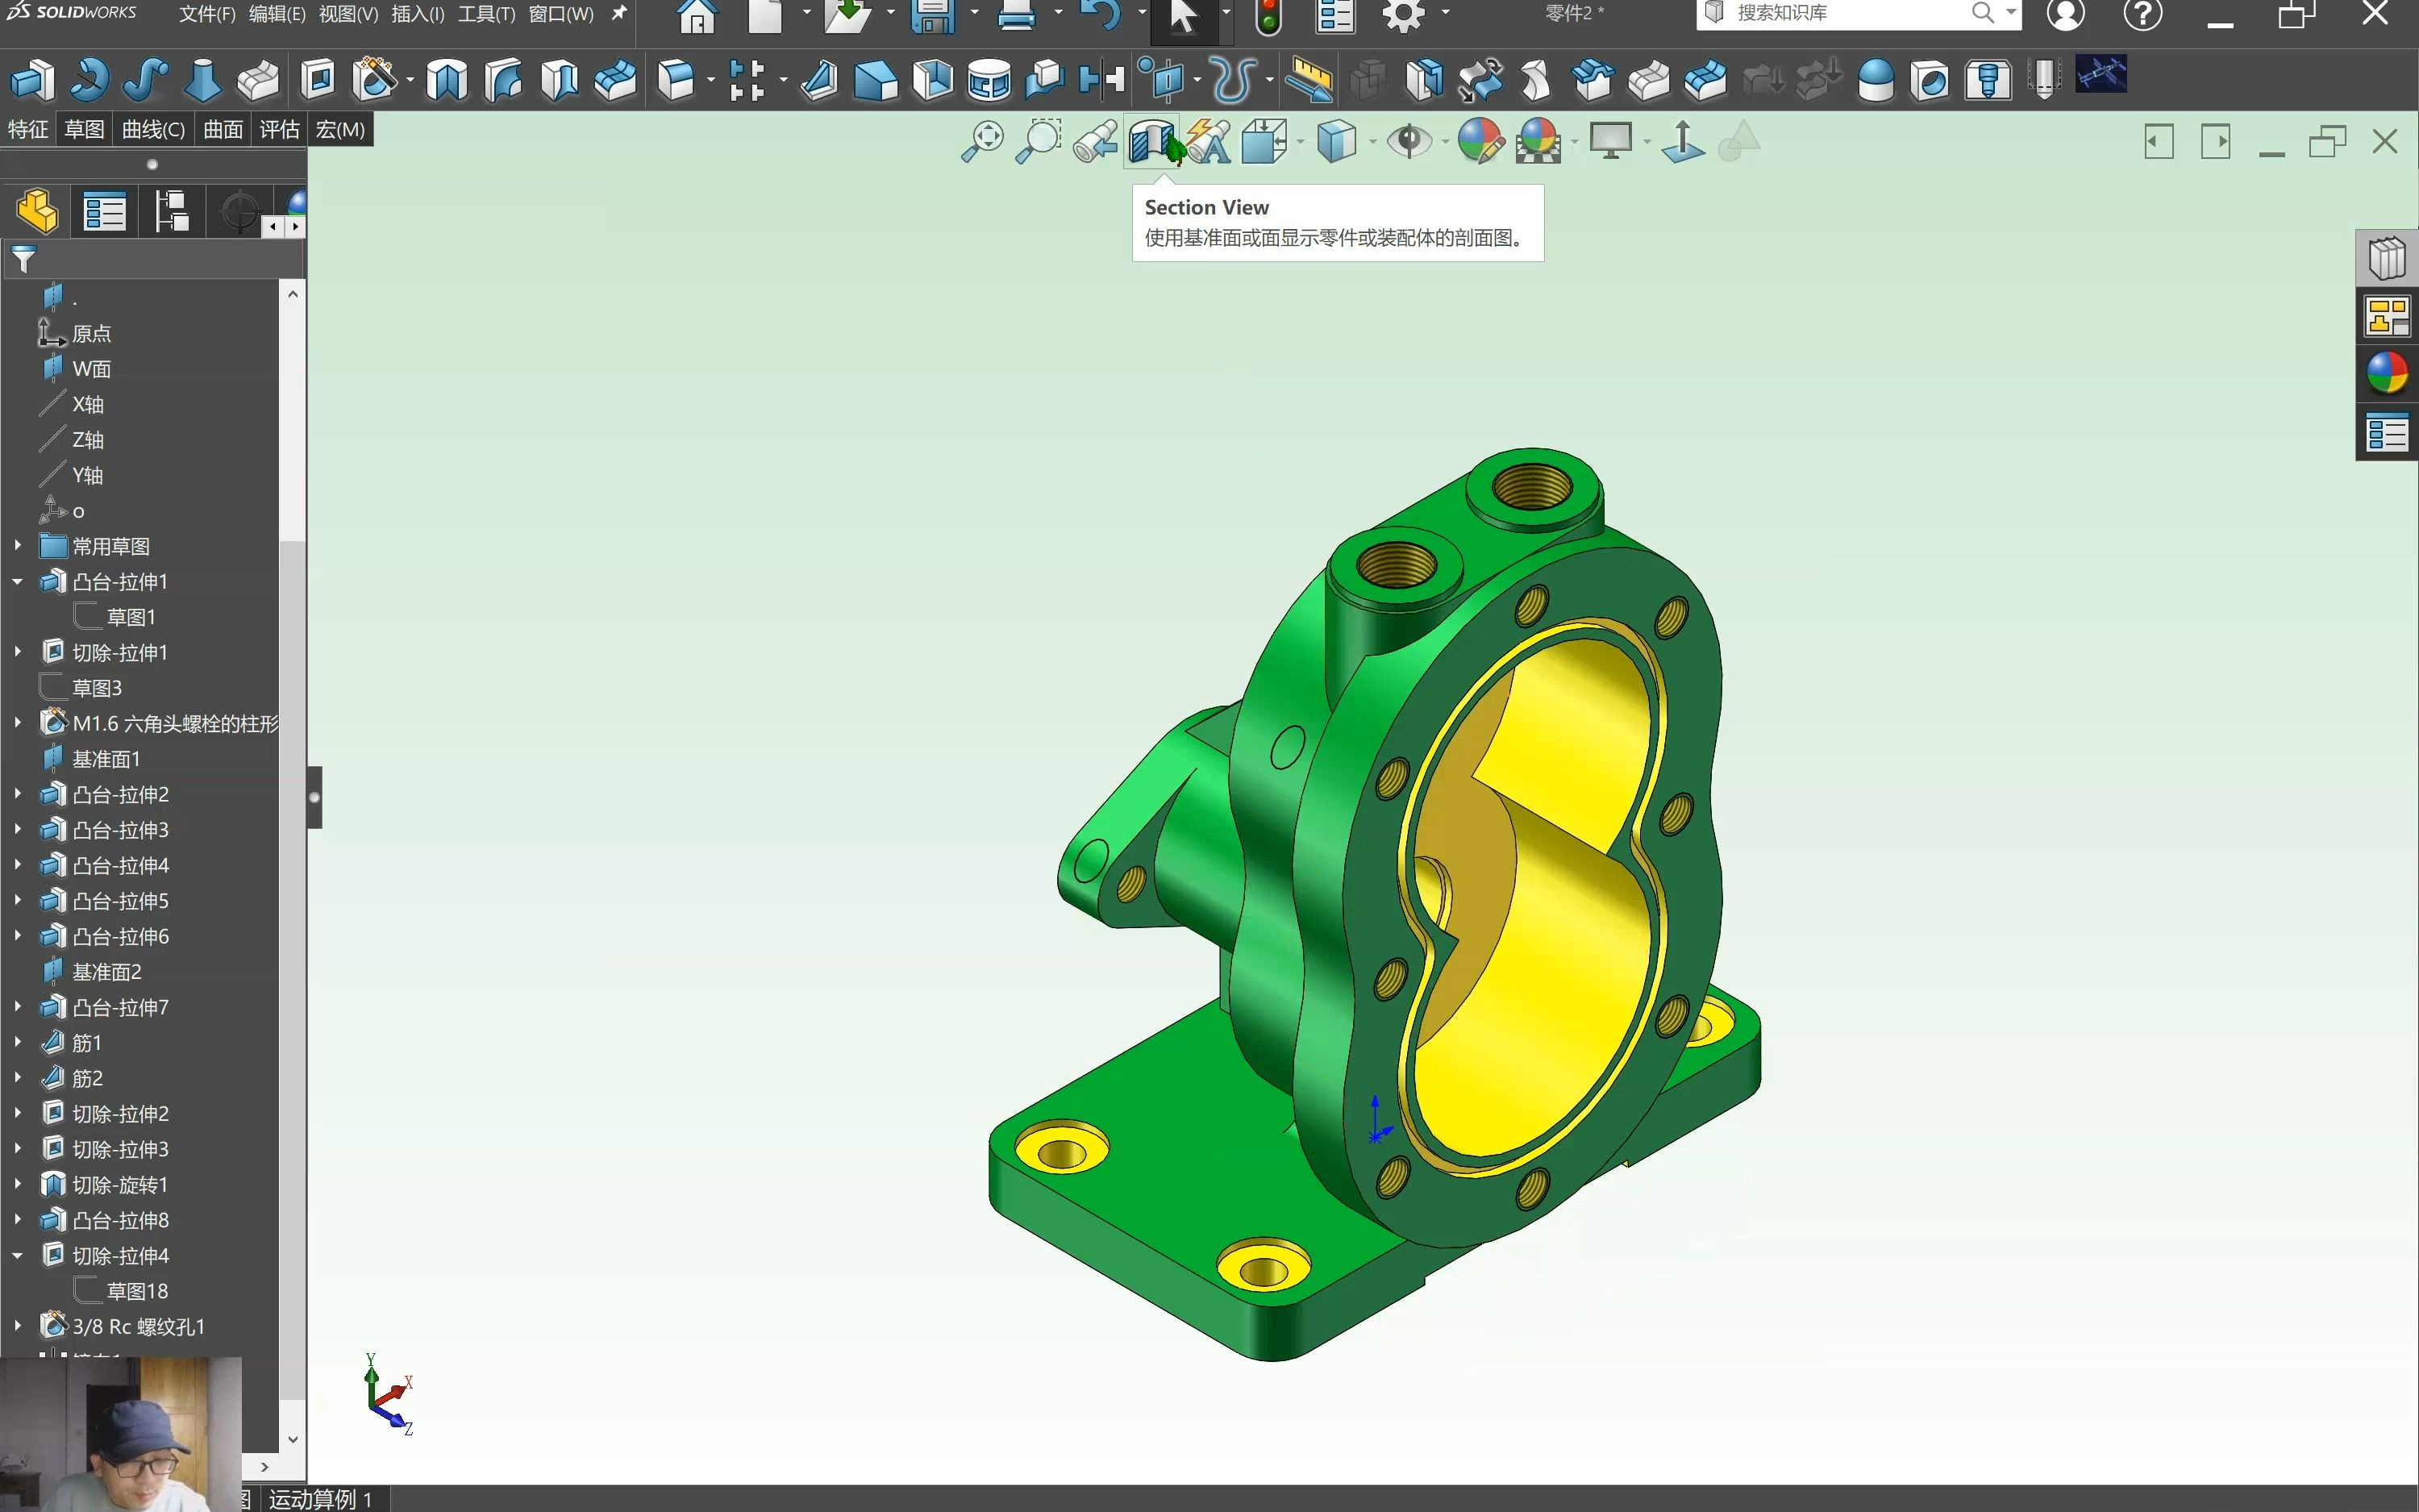This screenshot has width=2419, height=1512.
Task: Open the 插入(I) menu
Action: [418, 14]
